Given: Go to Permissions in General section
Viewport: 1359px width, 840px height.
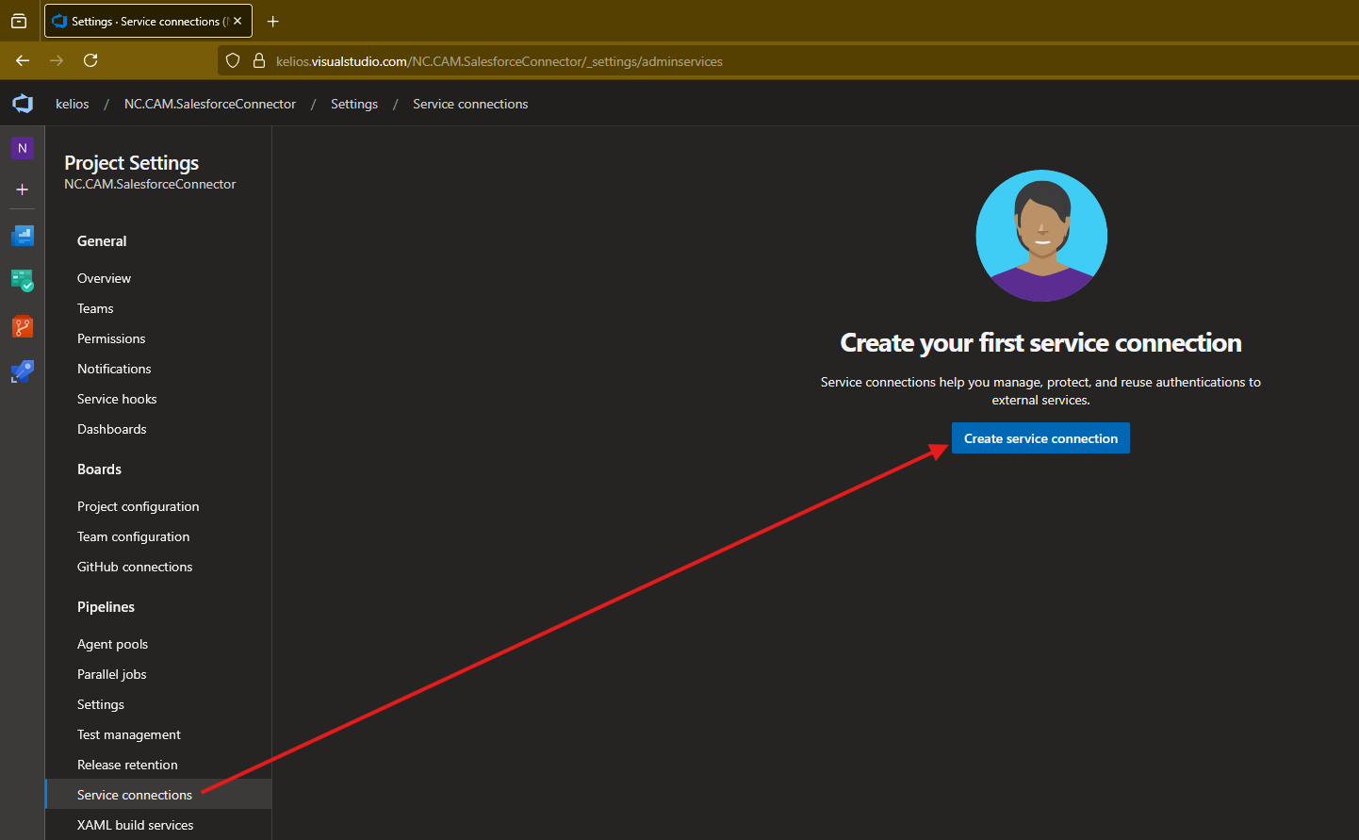Looking at the screenshot, I should click(111, 338).
